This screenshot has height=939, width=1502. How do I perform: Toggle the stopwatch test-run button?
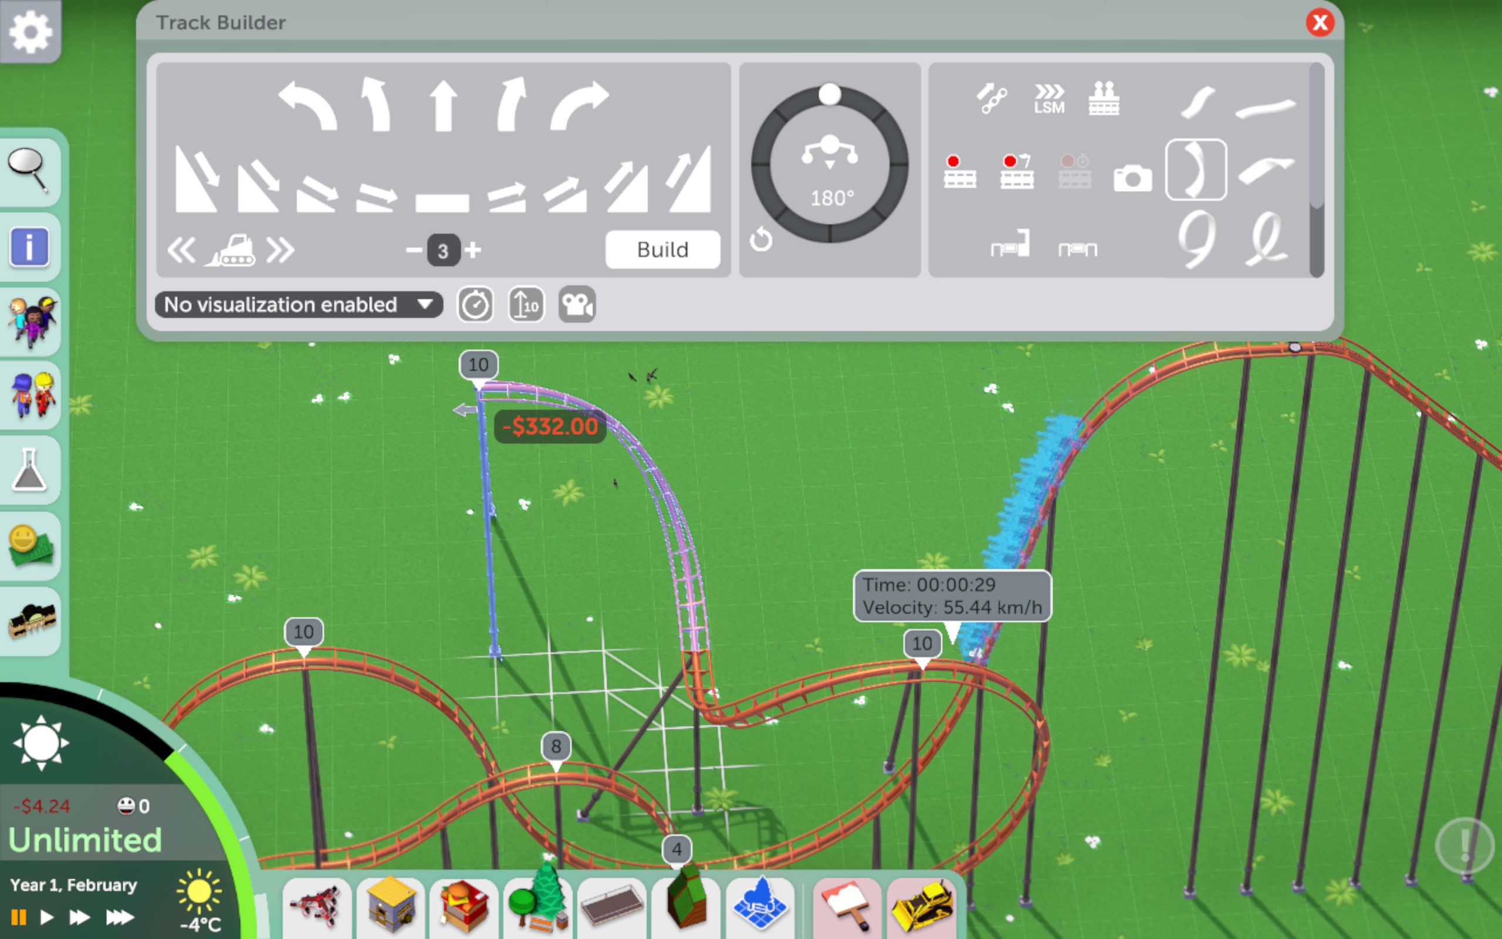click(x=475, y=305)
